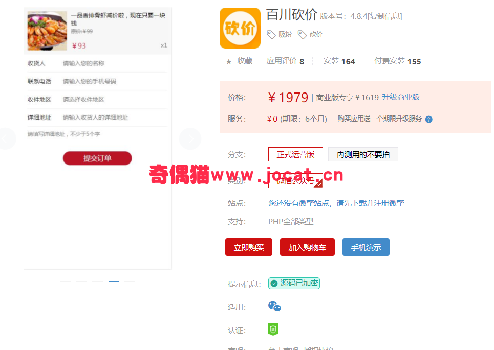Click the 付费安装 155 paid install count
494x350 pixels.
pos(398,61)
